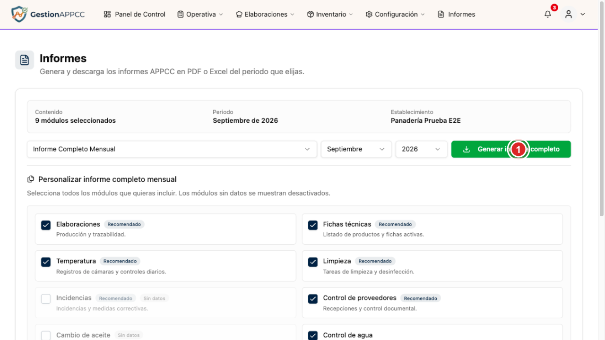Open the Informe Completo Mensual dropdown
605x340 pixels.
coord(172,149)
